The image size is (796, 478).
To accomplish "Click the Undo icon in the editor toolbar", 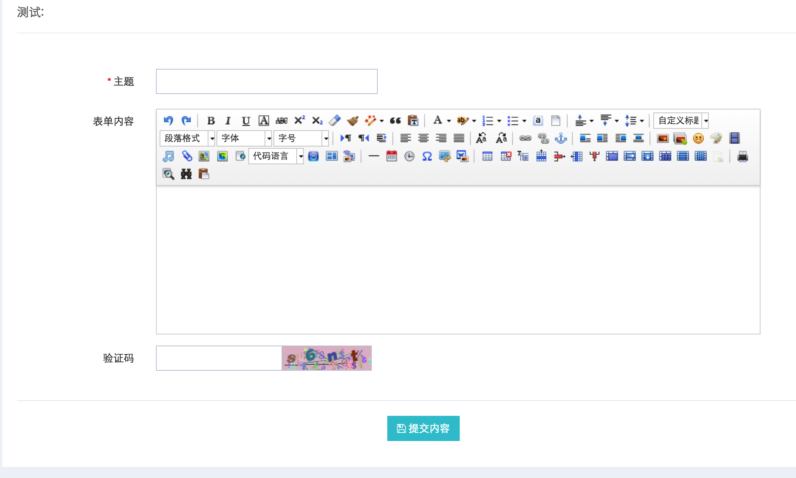I will click(x=169, y=120).
